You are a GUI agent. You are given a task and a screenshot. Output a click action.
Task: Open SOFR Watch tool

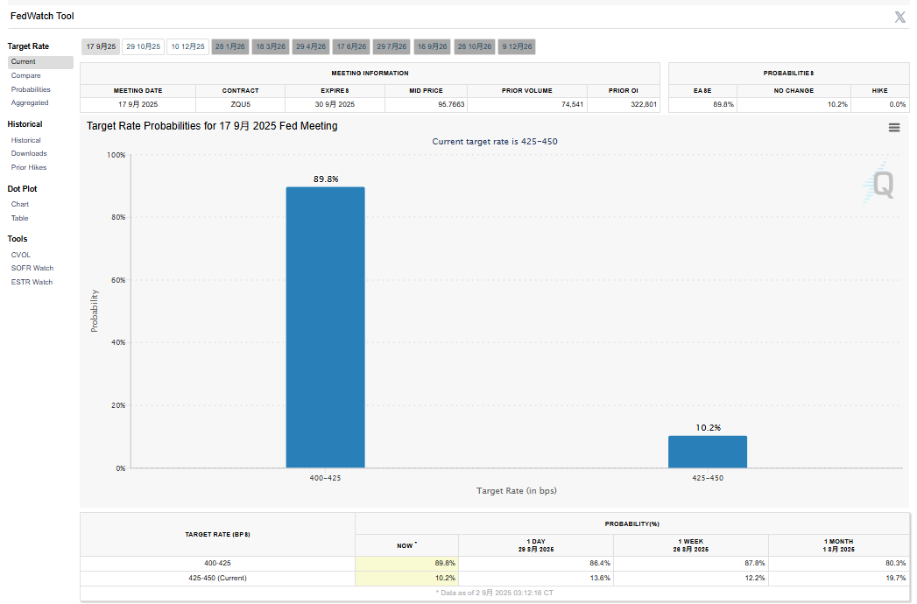click(x=32, y=268)
